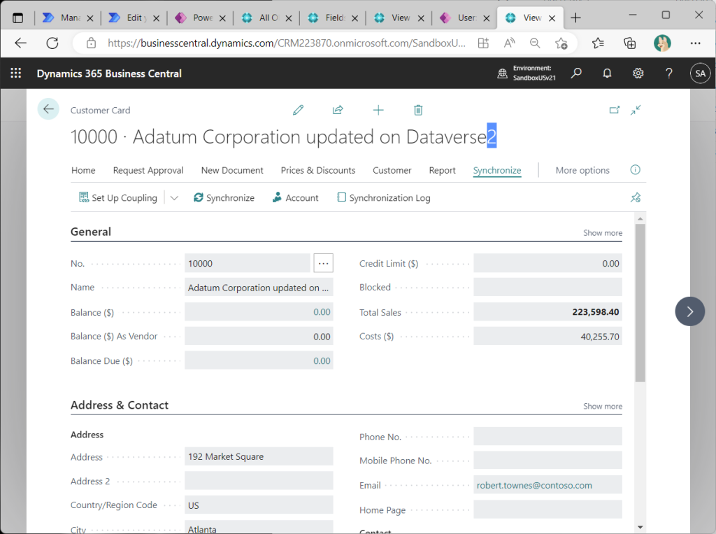Click the Blocked field

tap(547, 287)
